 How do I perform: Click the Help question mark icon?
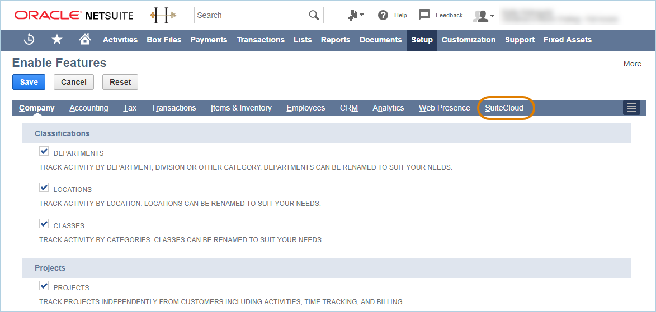tap(383, 15)
